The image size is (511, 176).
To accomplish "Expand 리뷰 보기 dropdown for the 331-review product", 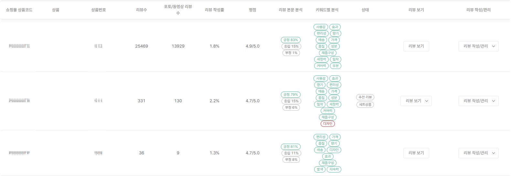I will pyautogui.click(x=416, y=101).
